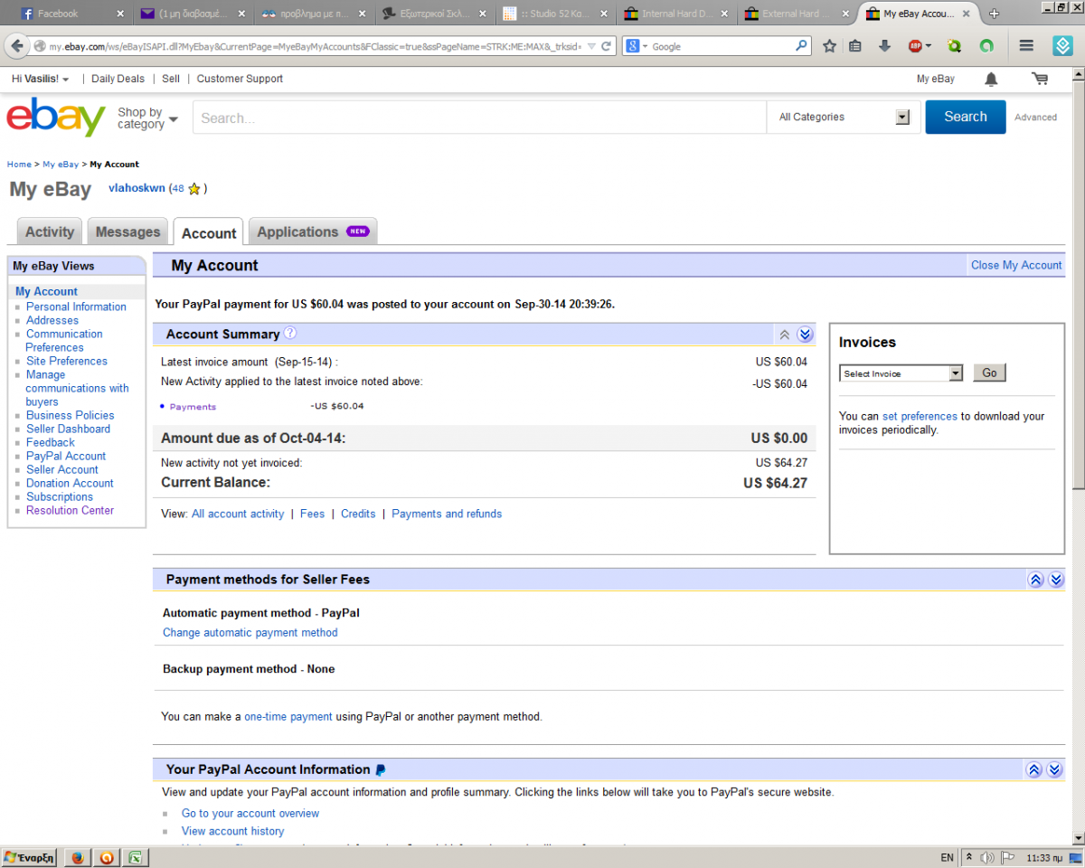This screenshot has width=1085, height=868.
Task: Click the blue Search button
Action: (965, 117)
